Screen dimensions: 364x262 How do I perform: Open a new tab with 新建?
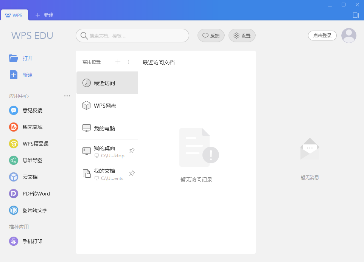[44, 15]
